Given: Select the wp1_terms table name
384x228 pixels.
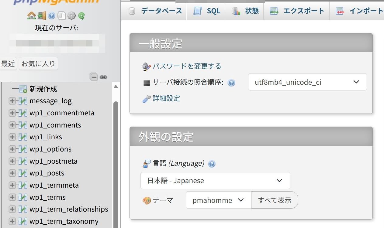Looking at the screenshot, I should click(47, 197).
